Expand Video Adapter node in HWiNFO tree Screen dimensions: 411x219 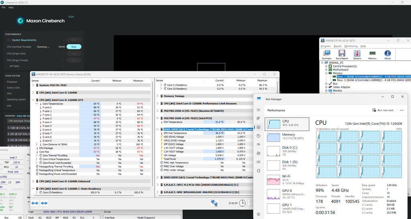coord(326,87)
